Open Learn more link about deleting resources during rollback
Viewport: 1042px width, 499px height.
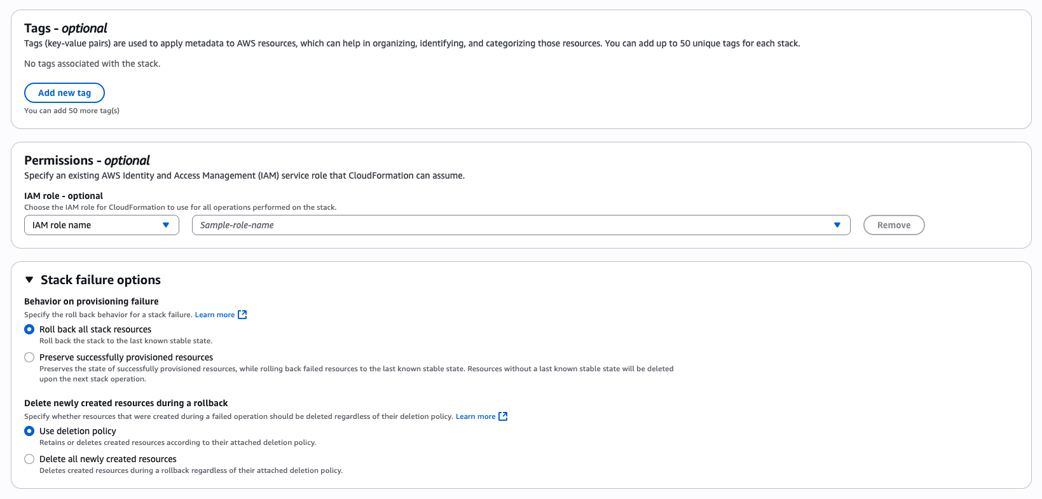point(475,416)
